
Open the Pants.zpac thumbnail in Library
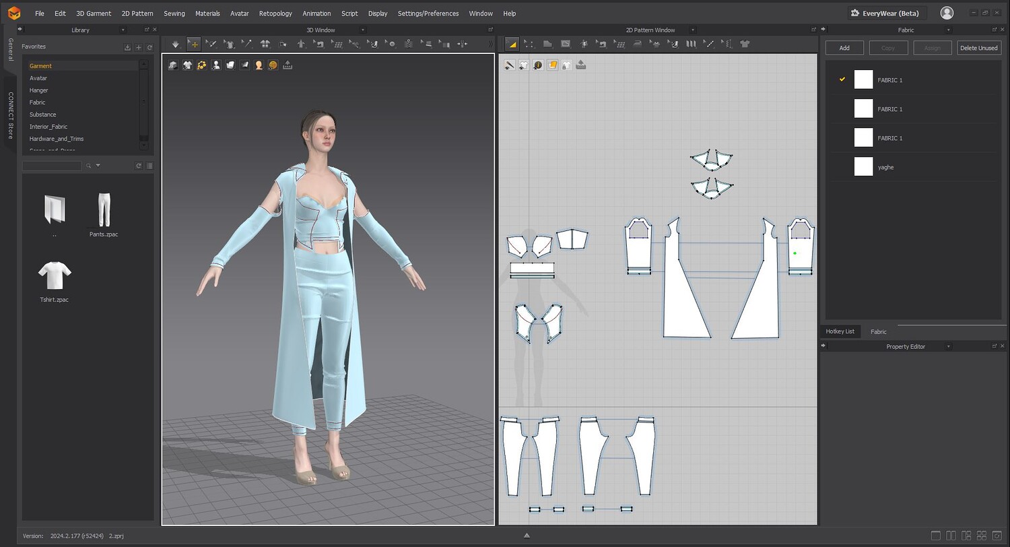click(104, 210)
